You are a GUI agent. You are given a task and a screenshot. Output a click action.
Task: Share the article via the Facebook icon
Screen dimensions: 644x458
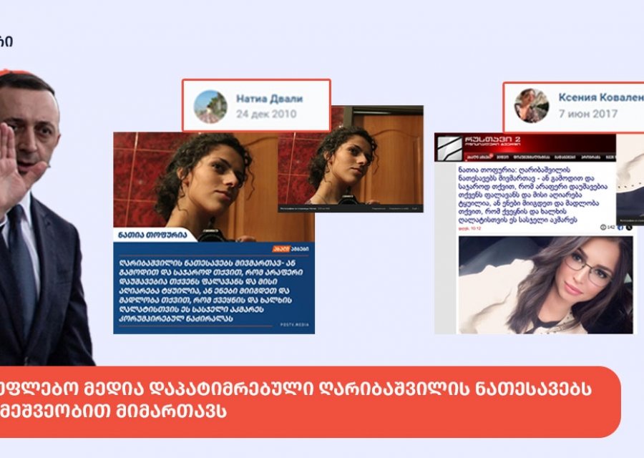coord(620,227)
